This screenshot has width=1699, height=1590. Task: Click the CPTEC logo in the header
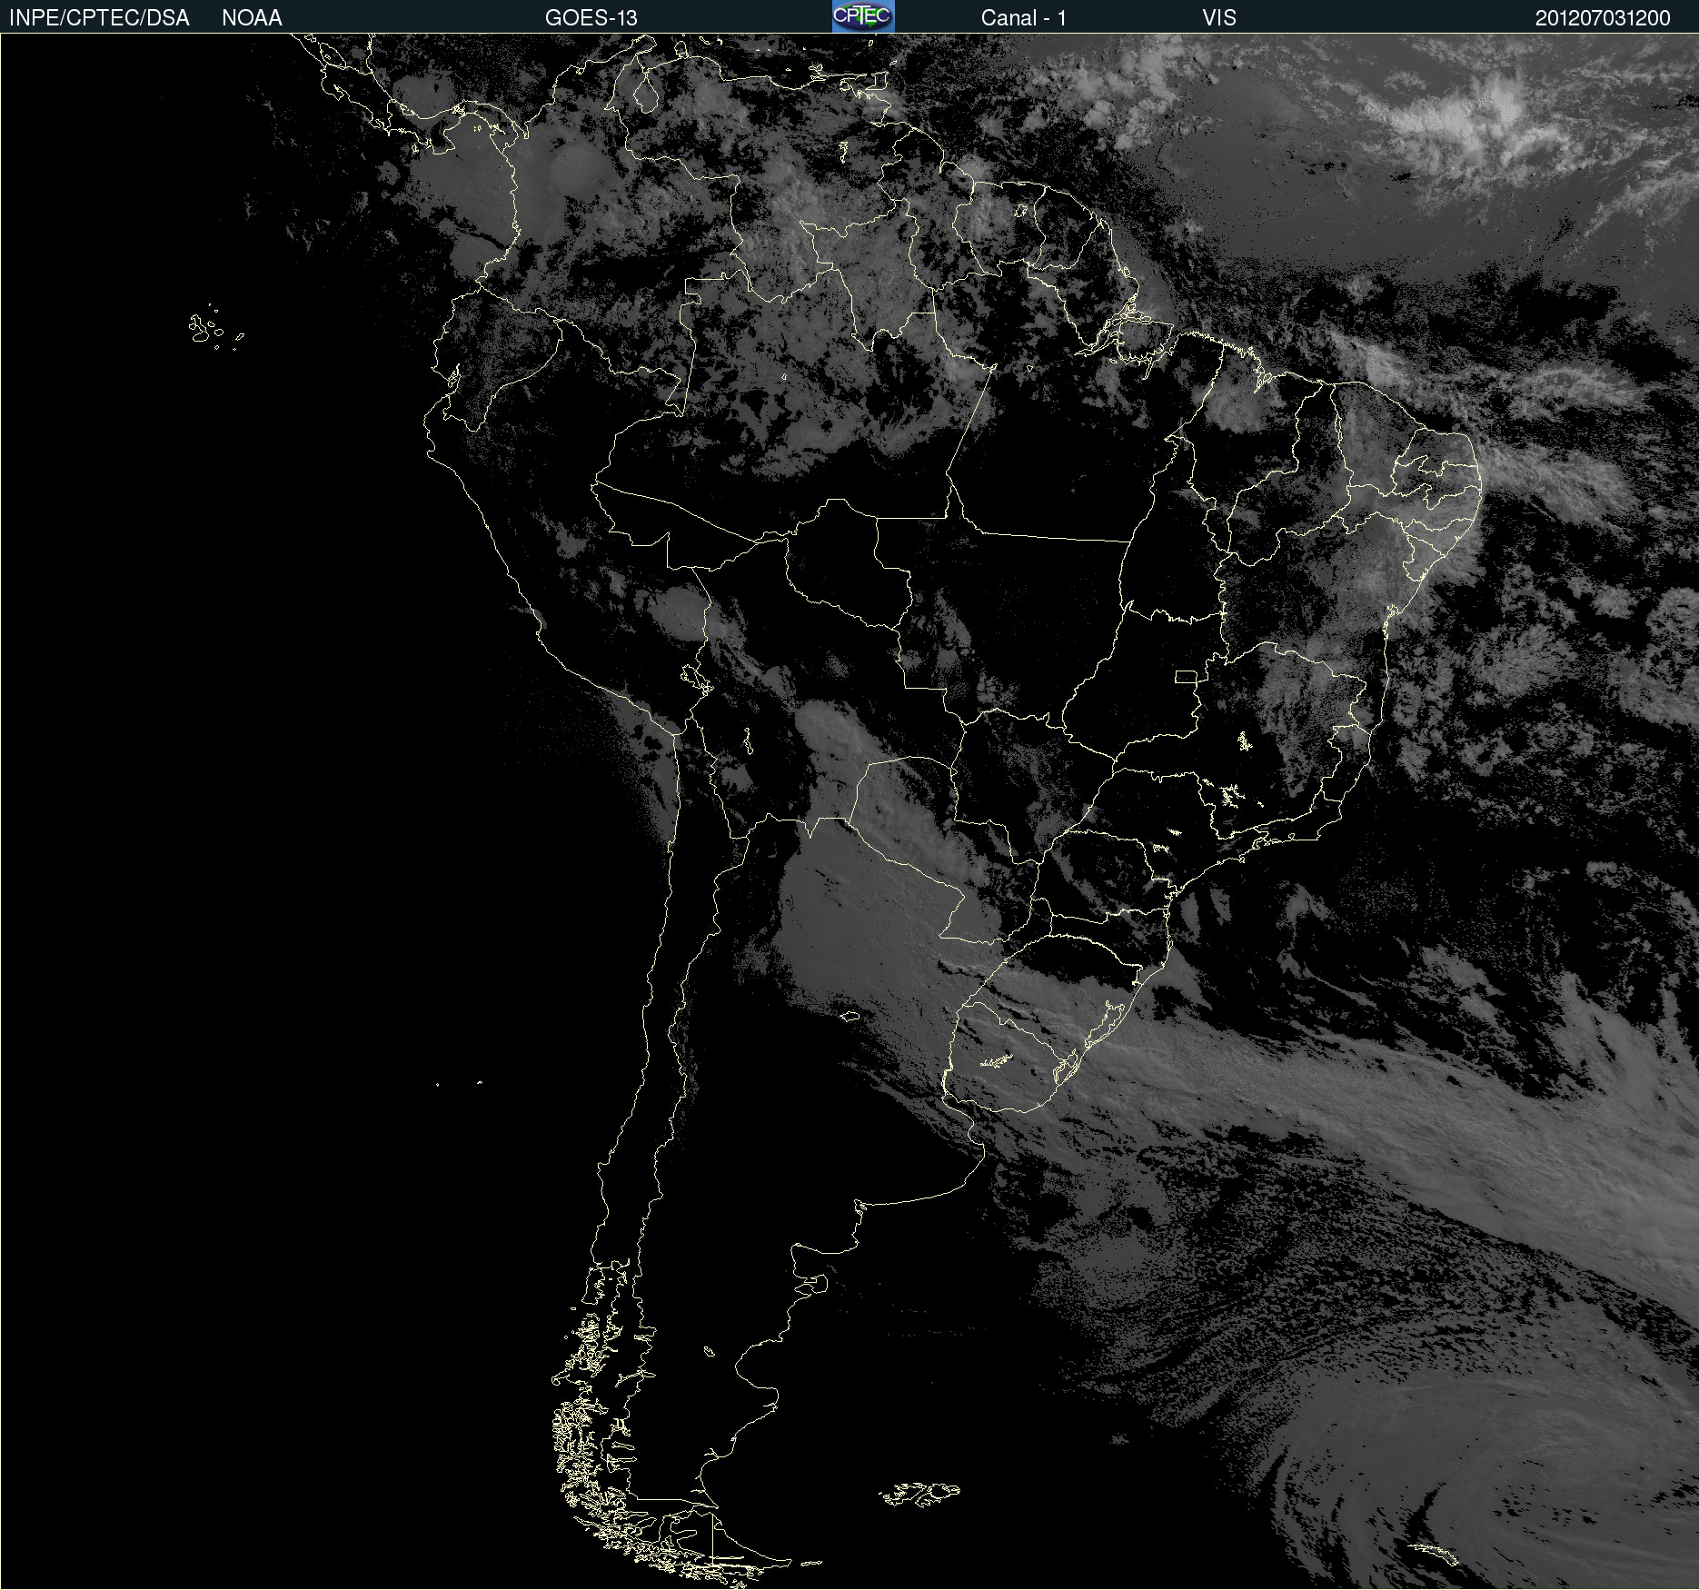(863, 16)
